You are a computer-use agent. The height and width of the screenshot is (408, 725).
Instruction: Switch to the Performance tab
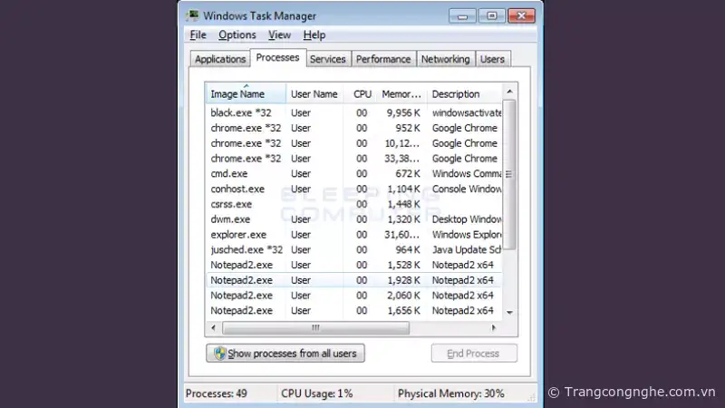[x=382, y=59]
